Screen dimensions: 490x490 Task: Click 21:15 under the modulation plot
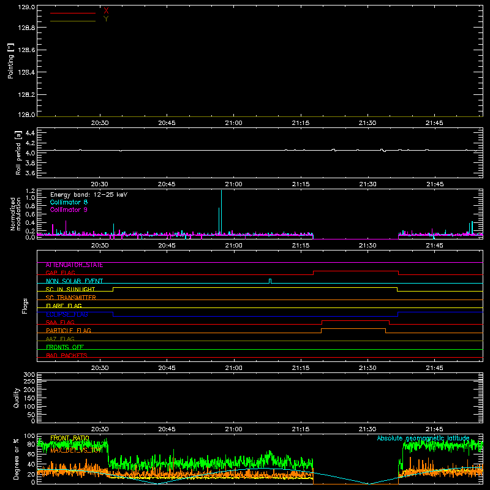click(301, 246)
